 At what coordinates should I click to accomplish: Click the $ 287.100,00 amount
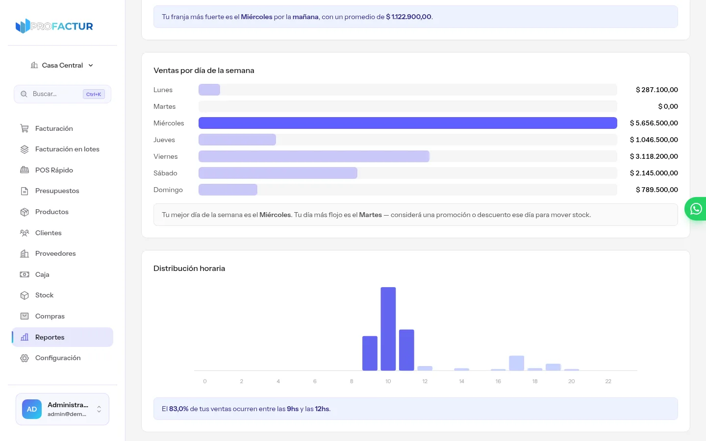[657, 90]
